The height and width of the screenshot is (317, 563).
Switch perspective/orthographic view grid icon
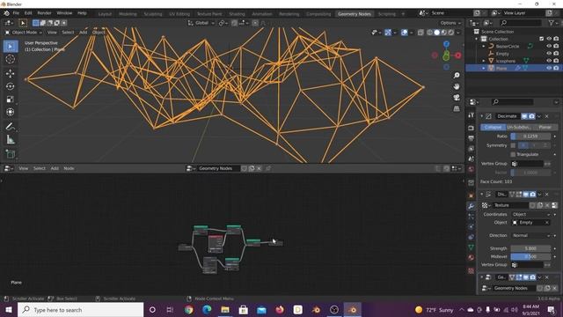pyautogui.click(x=457, y=108)
